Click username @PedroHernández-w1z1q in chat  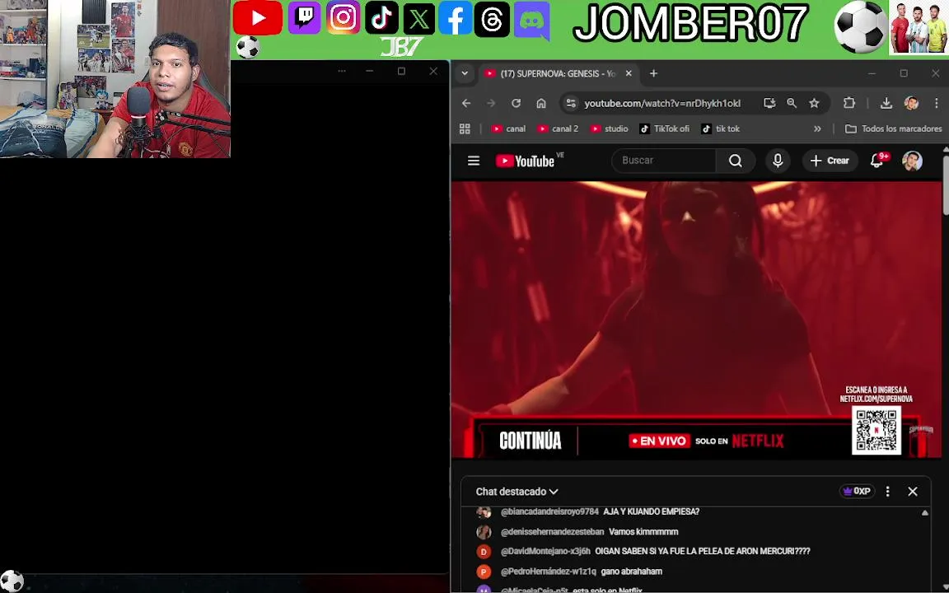(549, 572)
